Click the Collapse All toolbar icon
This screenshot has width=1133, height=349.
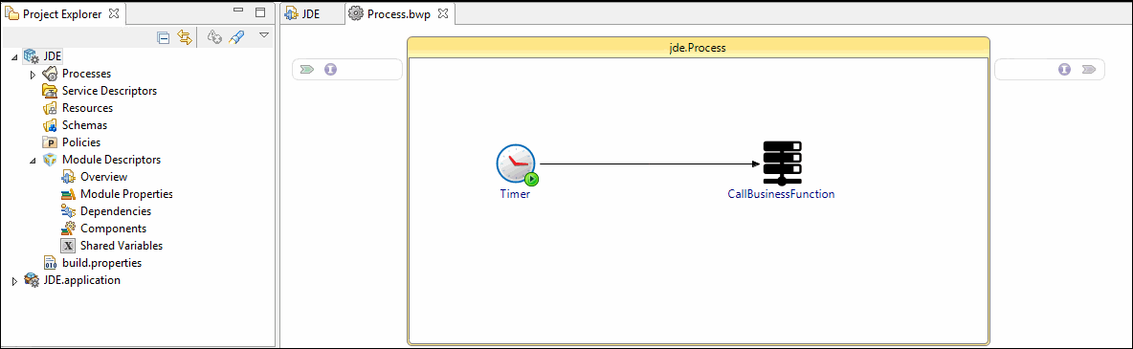tap(164, 37)
